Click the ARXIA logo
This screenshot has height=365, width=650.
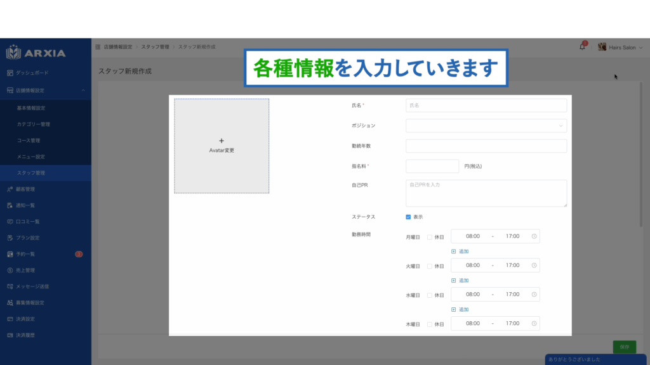click(36, 53)
